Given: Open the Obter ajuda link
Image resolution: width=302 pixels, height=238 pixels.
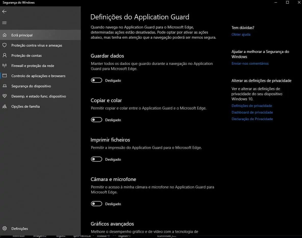Looking at the screenshot, I should point(241,34).
